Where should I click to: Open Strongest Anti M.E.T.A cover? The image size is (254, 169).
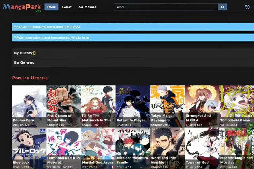[202, 106]
